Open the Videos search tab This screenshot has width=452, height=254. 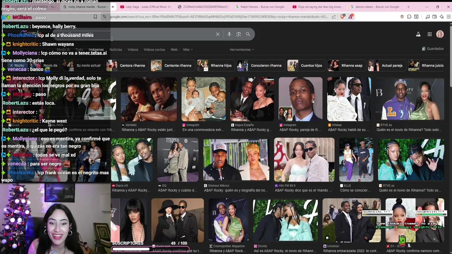pyautogui.click(x=133, y=50)
